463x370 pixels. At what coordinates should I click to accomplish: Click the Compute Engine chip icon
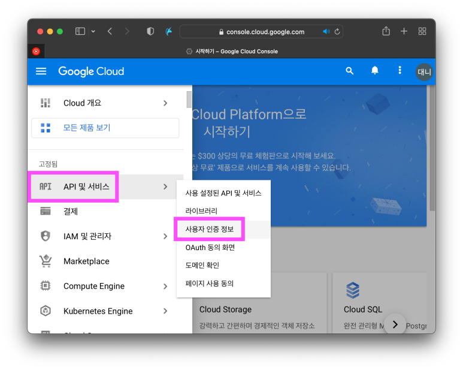click(x=46, y=286)
